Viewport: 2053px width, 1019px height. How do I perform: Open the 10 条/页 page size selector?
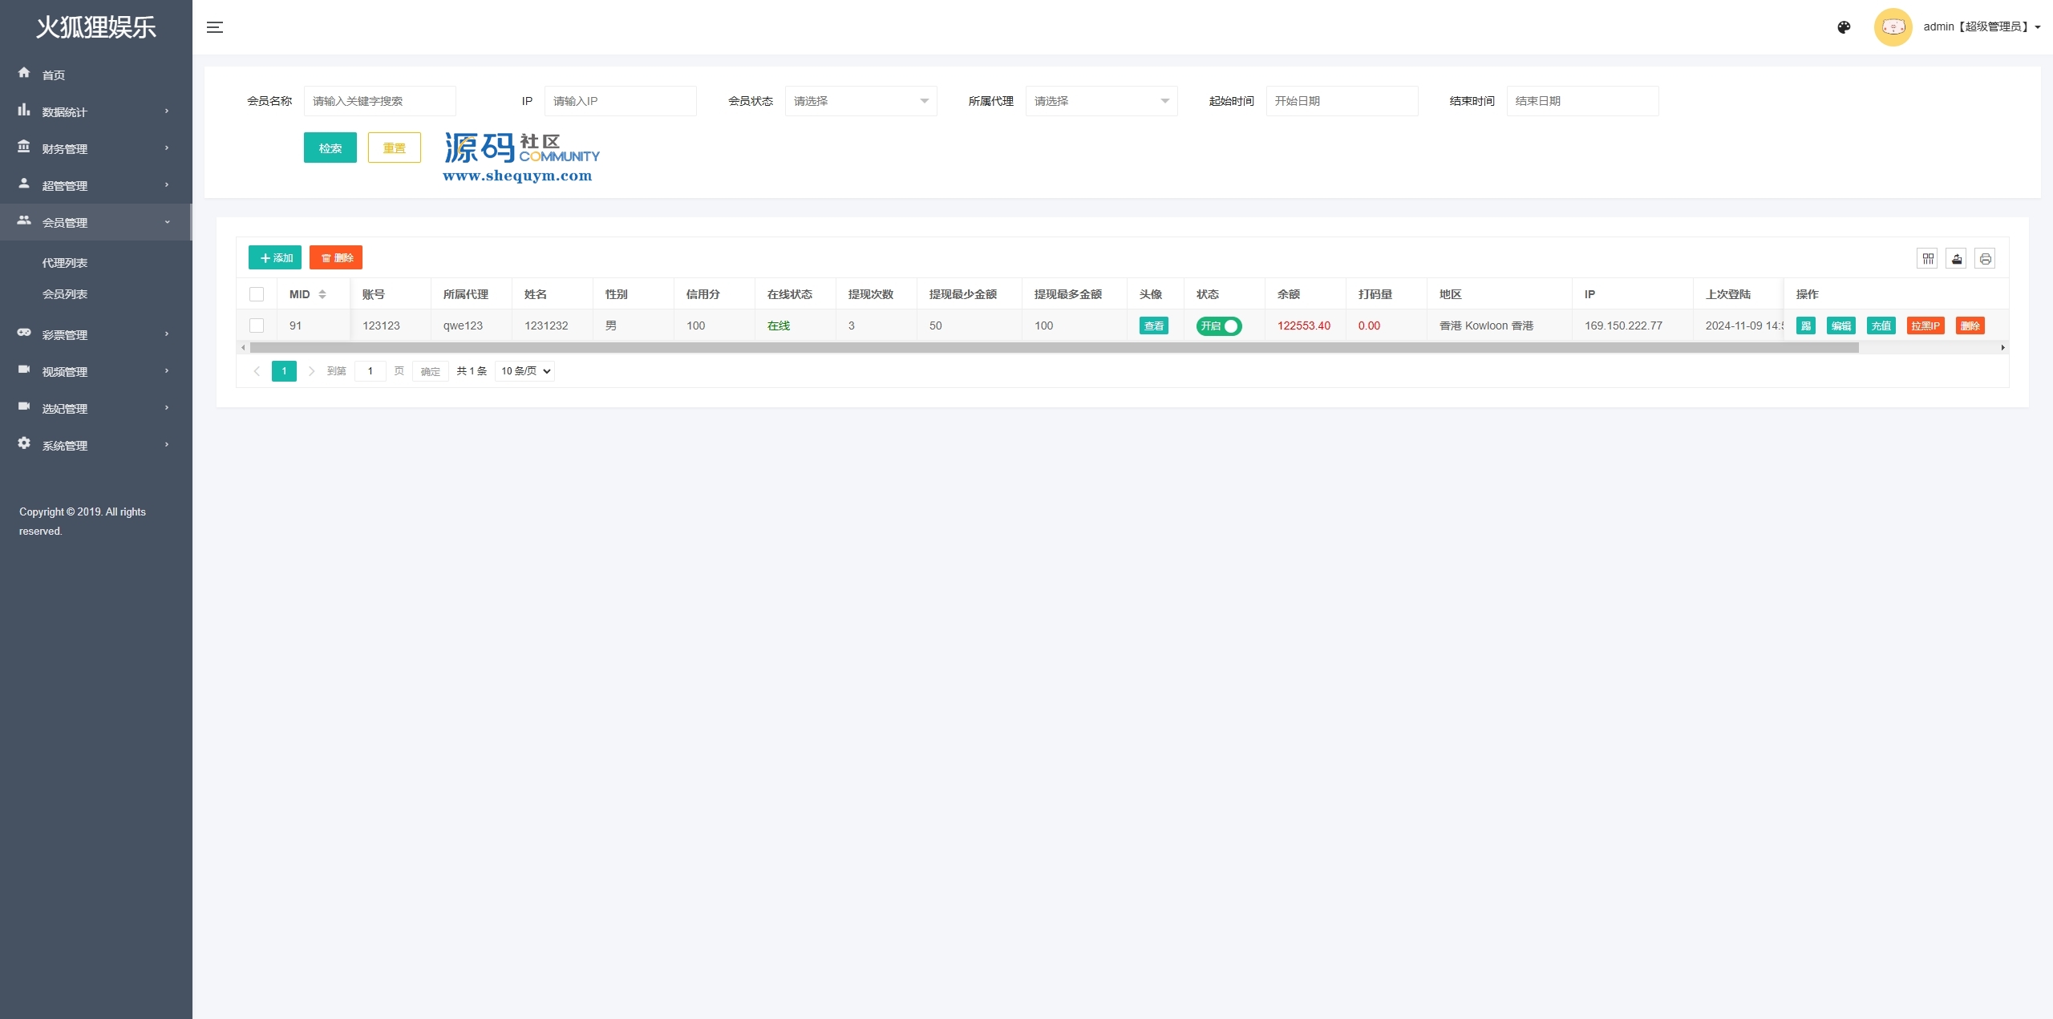(x=524, y=371)
